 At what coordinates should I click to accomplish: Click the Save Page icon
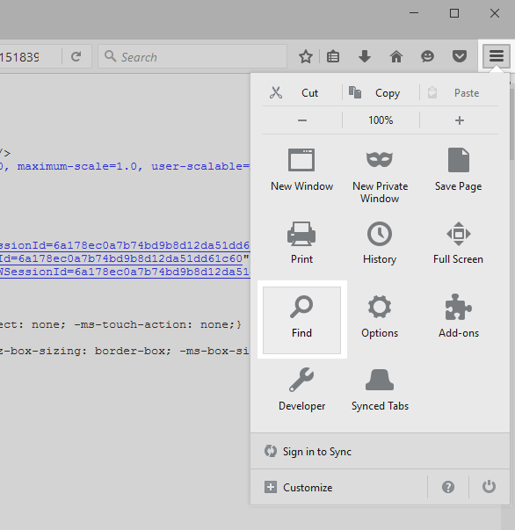[x=458, y=160]
